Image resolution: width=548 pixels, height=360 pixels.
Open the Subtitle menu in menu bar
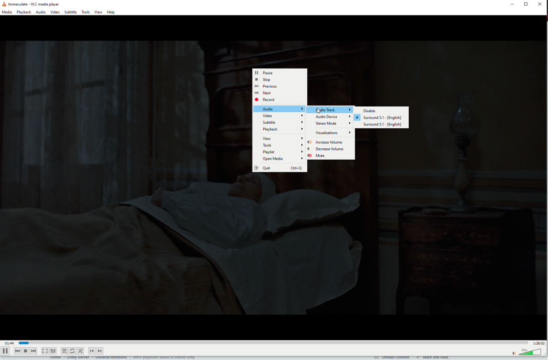(70, 12)
